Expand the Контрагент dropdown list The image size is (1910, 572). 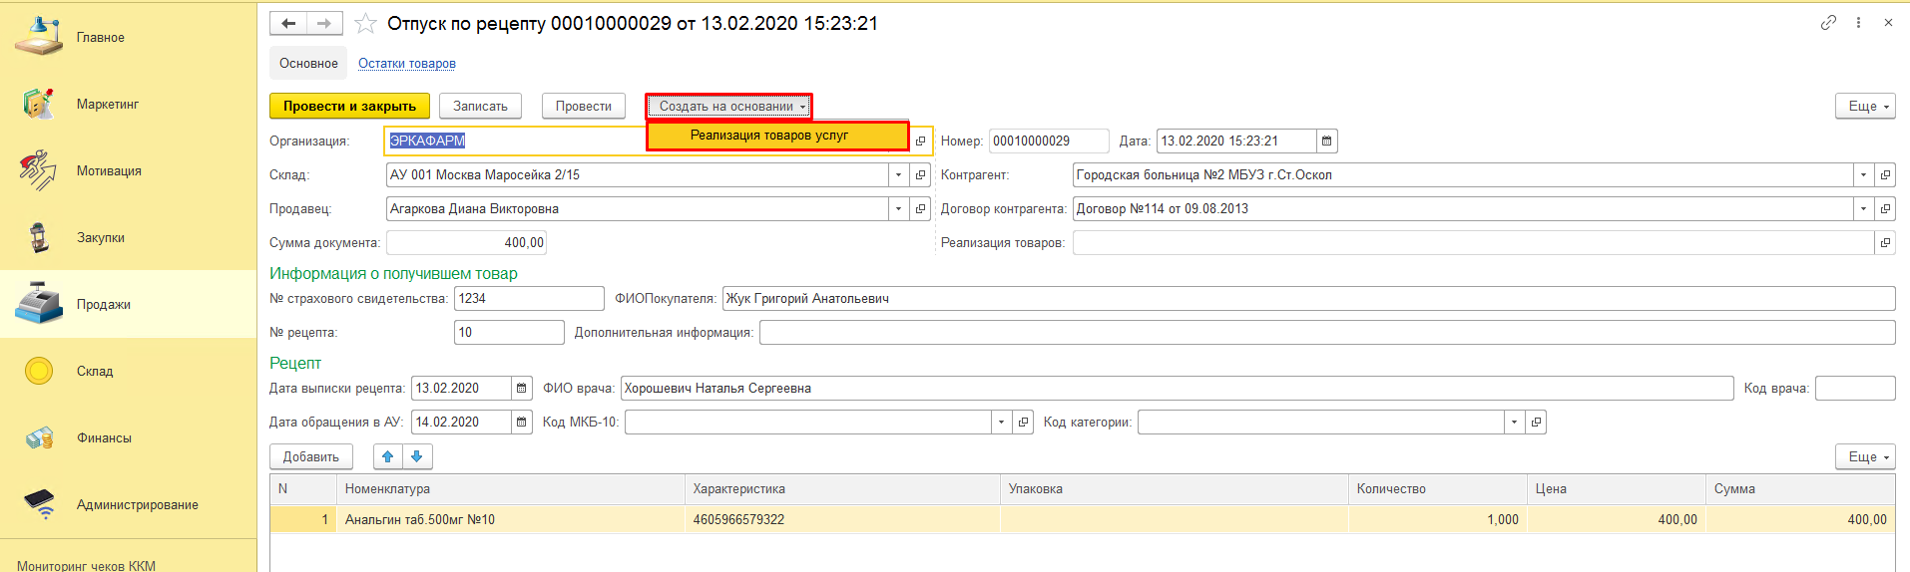point(1863,175)
